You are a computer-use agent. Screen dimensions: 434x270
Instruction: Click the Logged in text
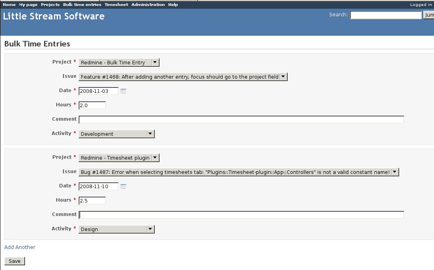point(421,4)
